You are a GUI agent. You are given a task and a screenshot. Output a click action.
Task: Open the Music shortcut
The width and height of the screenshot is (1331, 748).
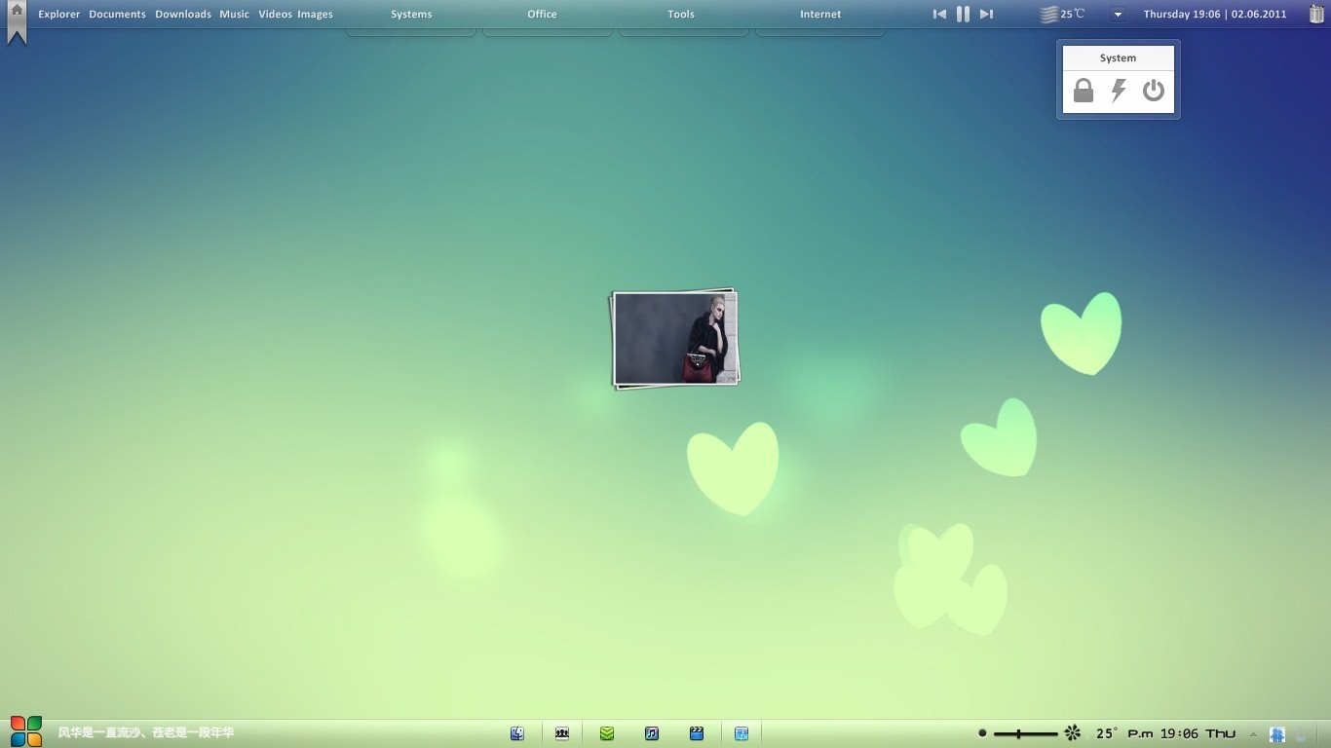click(x=234, y=15)
